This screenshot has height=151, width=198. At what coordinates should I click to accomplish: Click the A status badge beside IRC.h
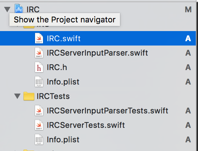tap(188, 67)
